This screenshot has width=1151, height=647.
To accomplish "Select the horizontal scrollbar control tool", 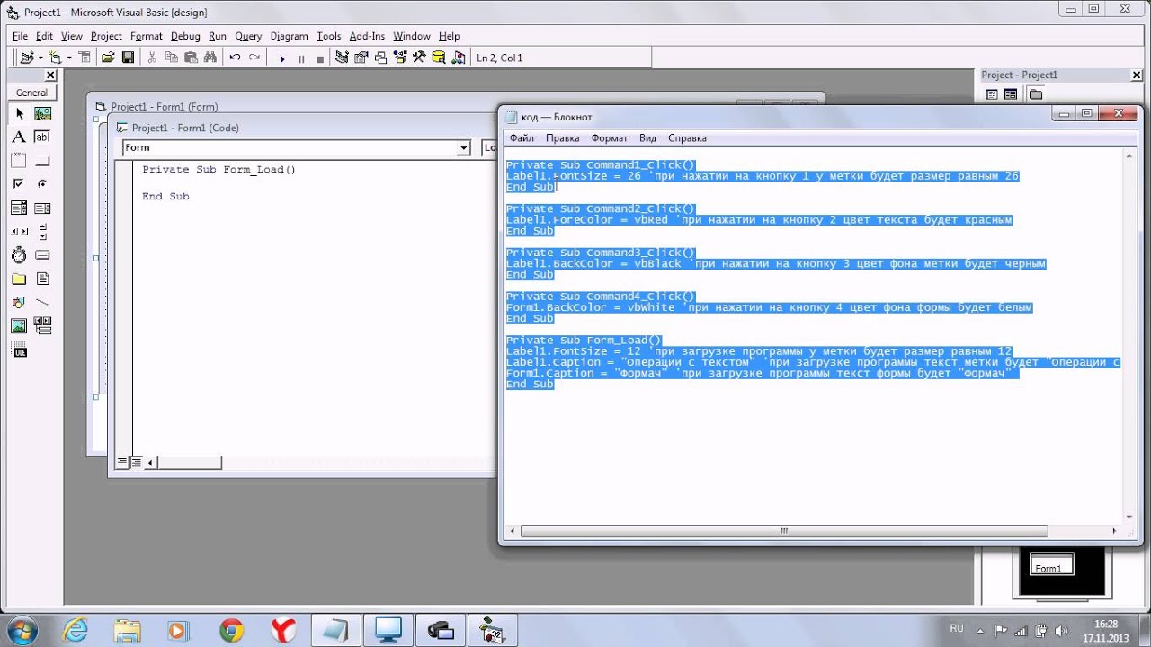I will tap(19, 232).
